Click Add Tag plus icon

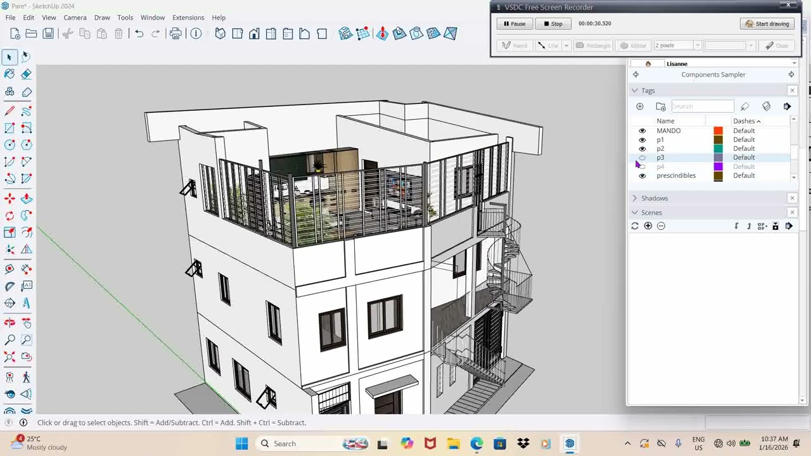[640, 106]
